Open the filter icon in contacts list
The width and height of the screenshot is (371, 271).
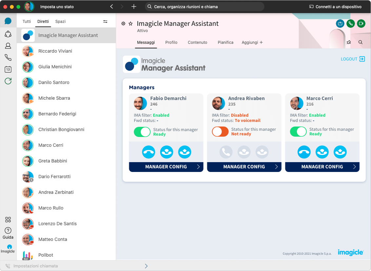click(105, 22)
